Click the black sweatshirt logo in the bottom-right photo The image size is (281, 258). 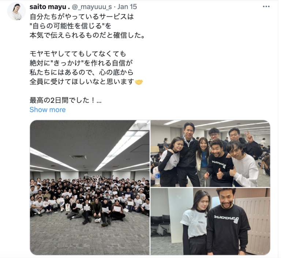tap(226, 219)
